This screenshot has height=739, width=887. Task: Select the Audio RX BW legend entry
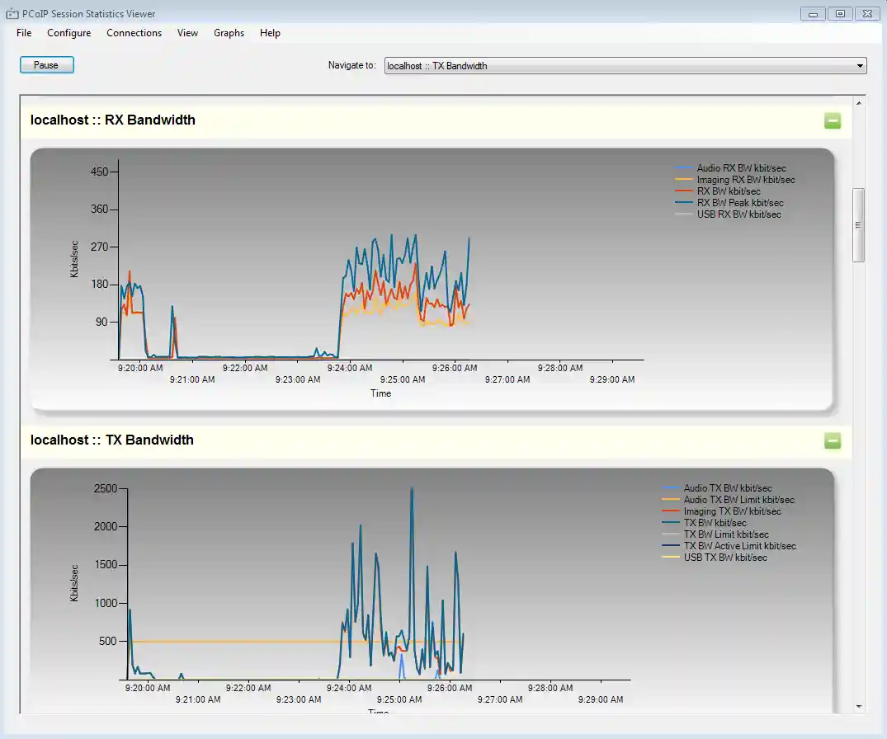pos(741,168)
